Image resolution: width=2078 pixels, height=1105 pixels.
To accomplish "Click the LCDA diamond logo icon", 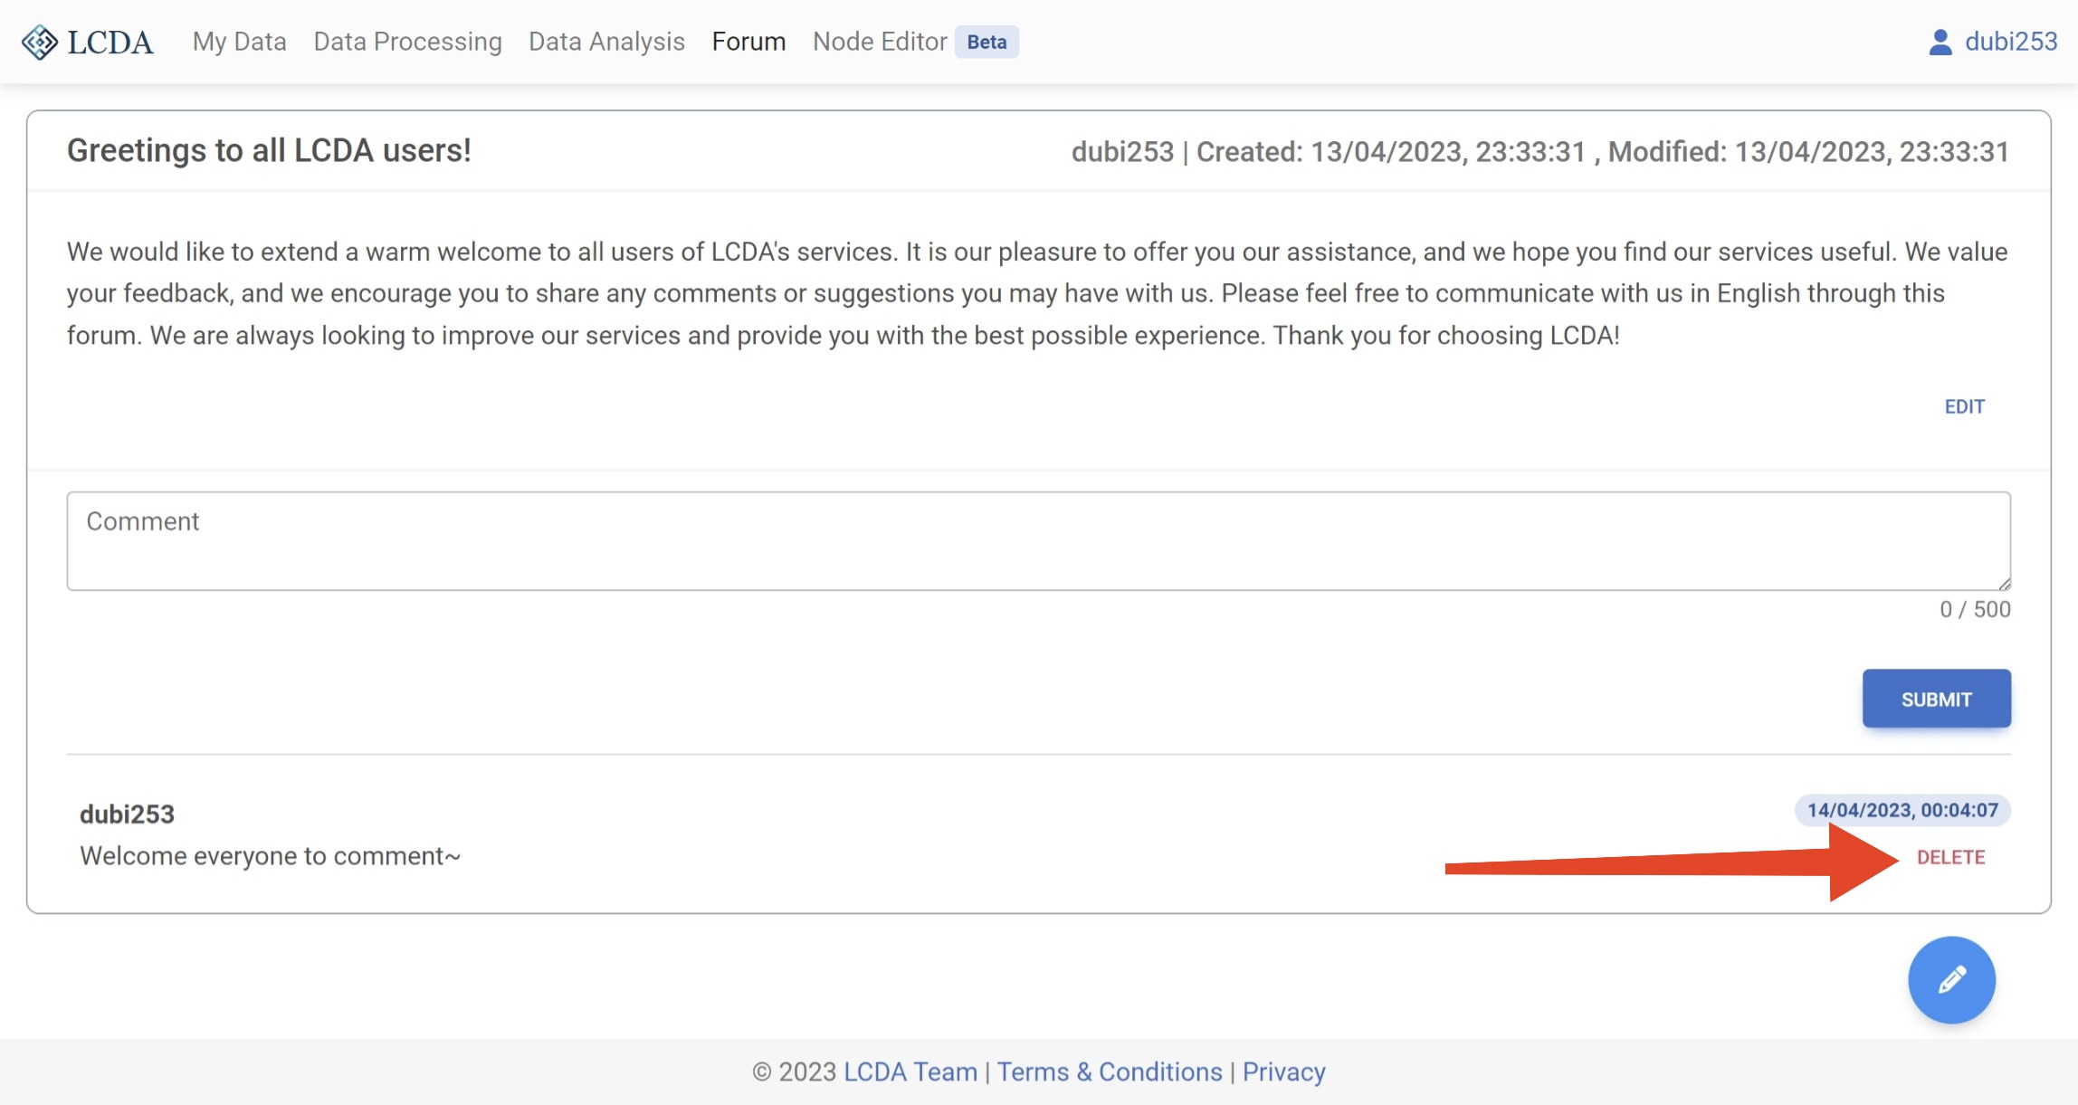I will [39, 42].
